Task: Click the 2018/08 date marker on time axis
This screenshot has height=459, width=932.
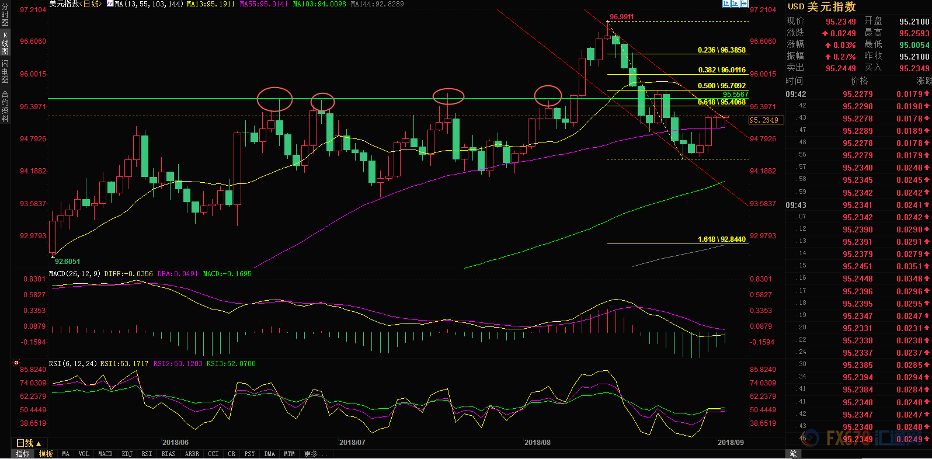Action: [x=537, y=443]
